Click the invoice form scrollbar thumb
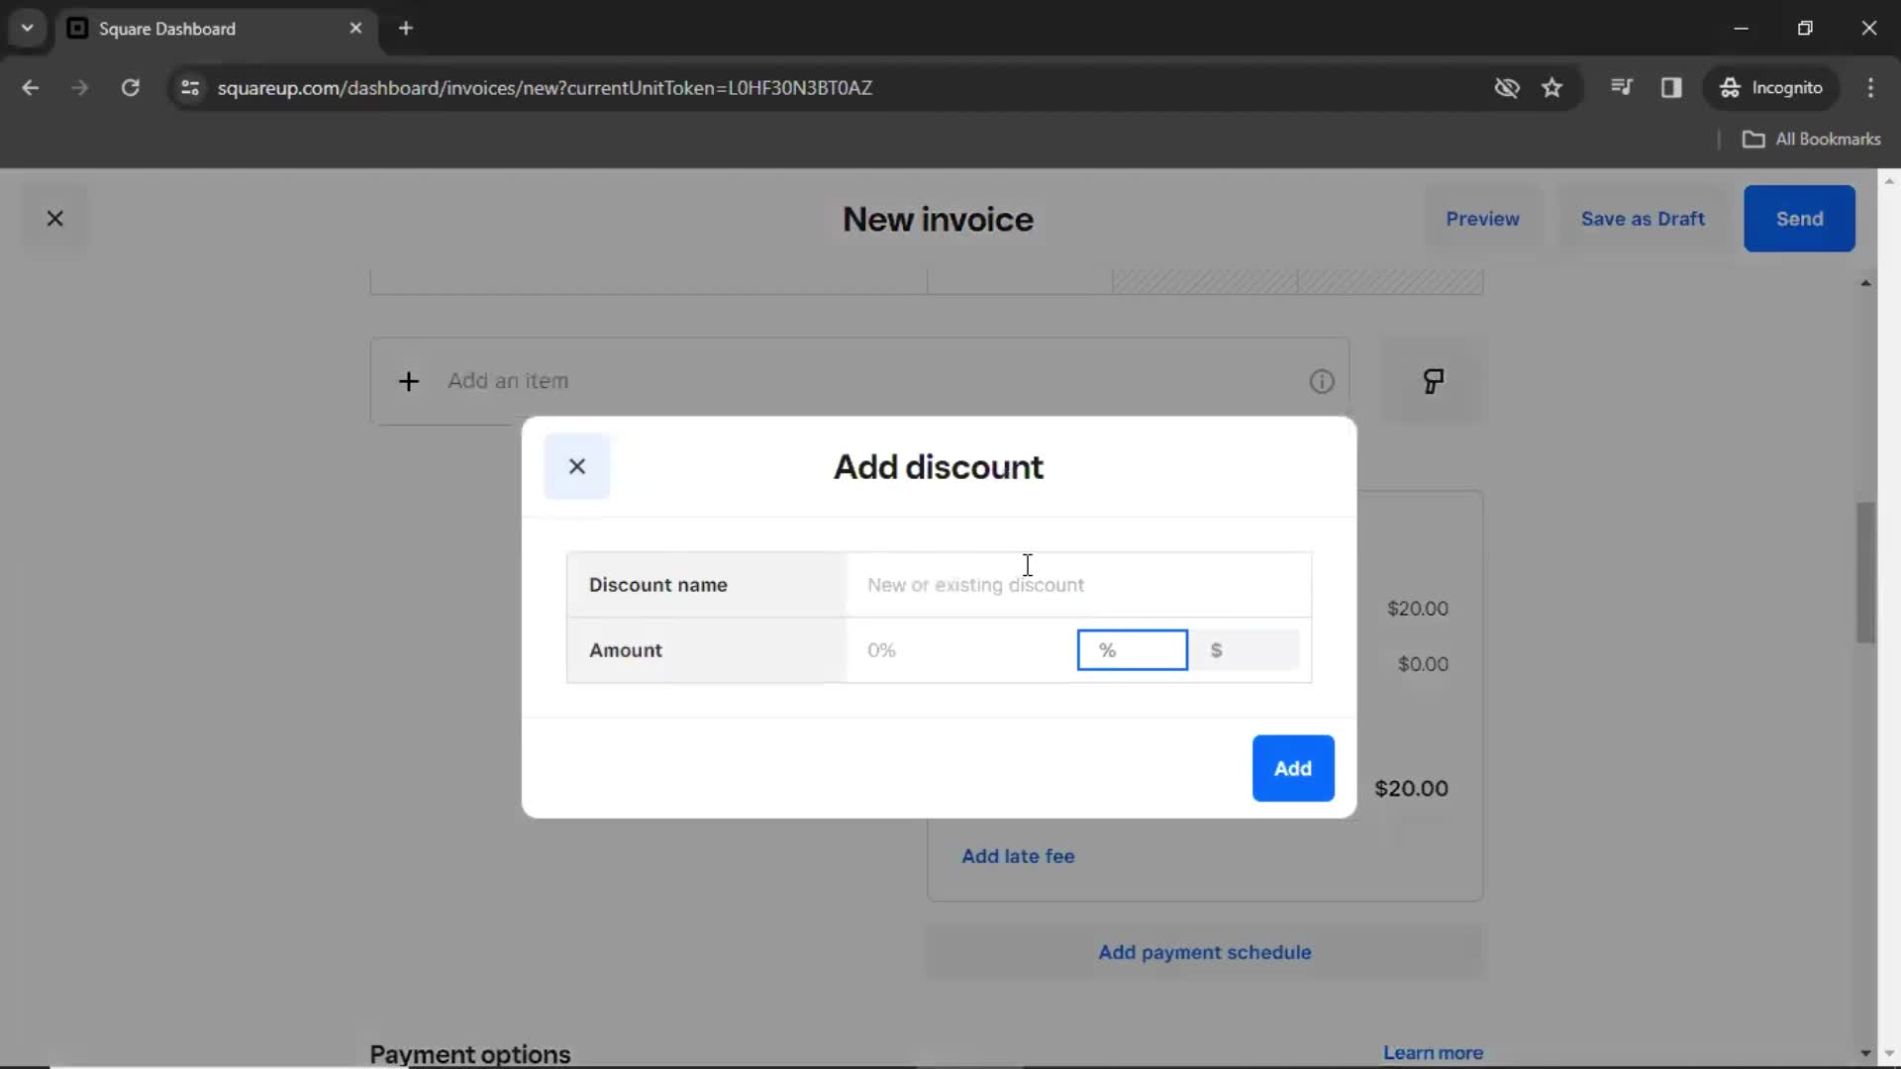Image resolution: width=1901 pixels, height=1069 pixels. 1865,573
